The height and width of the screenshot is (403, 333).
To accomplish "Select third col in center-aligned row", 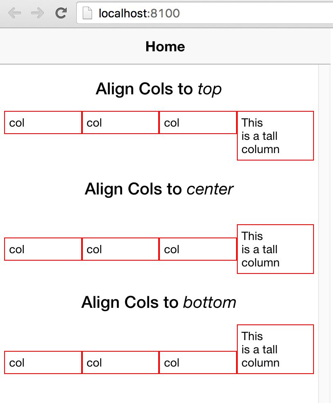I will coord(198,249).
